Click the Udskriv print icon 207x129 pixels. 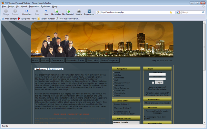point(79,11)
